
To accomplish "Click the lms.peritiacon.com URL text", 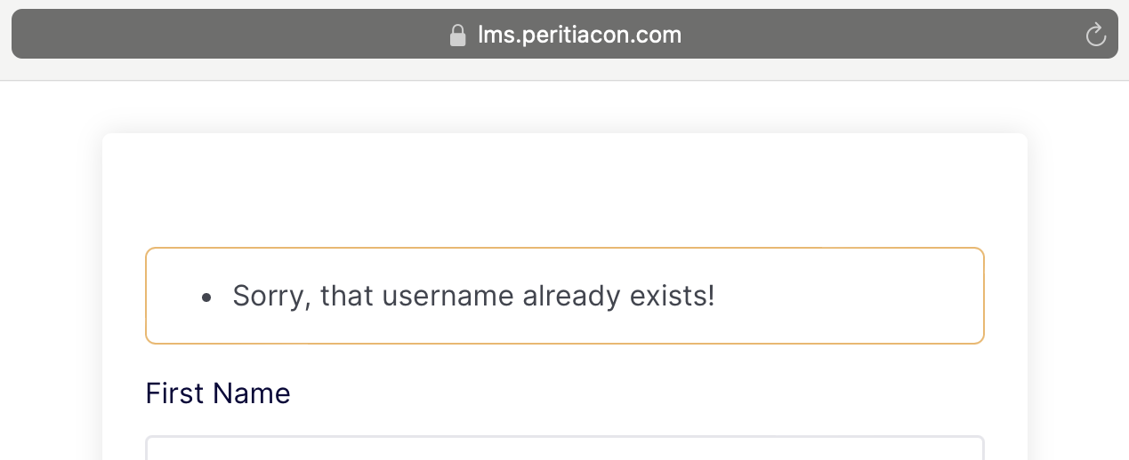I will 579,35.
